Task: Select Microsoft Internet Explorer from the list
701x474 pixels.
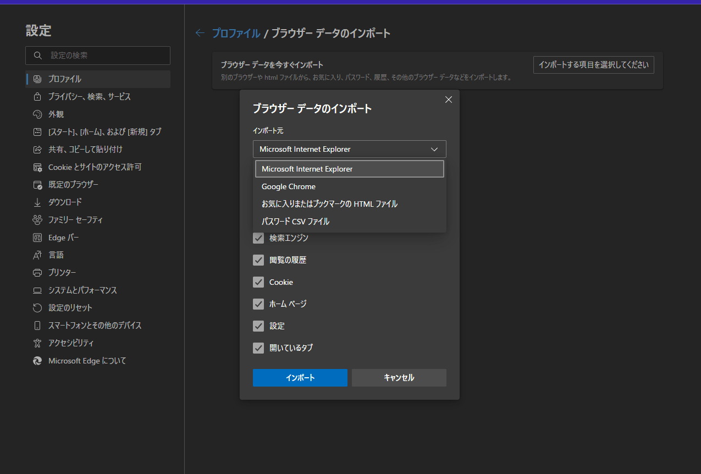Action: pos(350,169)
